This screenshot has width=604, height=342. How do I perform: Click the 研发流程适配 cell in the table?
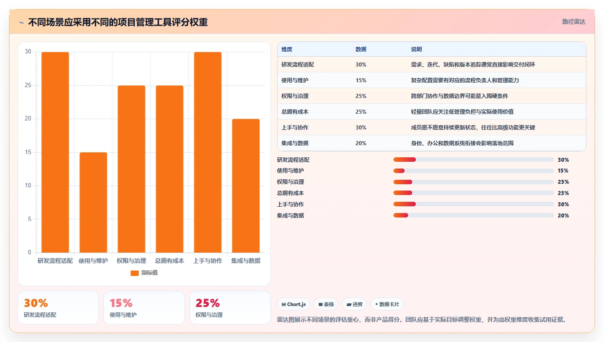(x=298, y=65)
